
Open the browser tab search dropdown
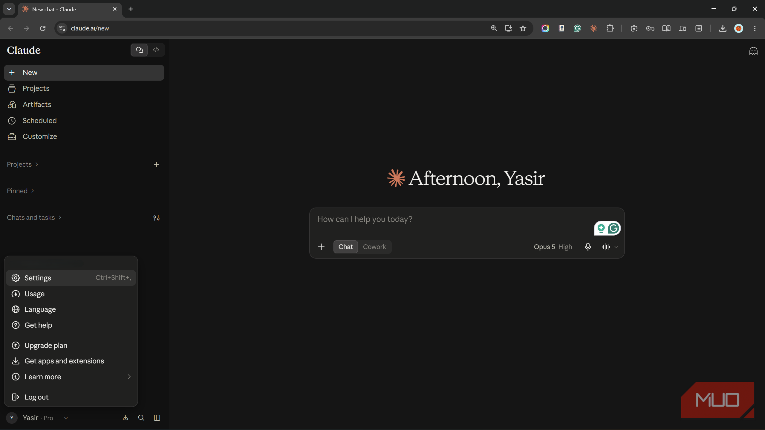[9, 9]
